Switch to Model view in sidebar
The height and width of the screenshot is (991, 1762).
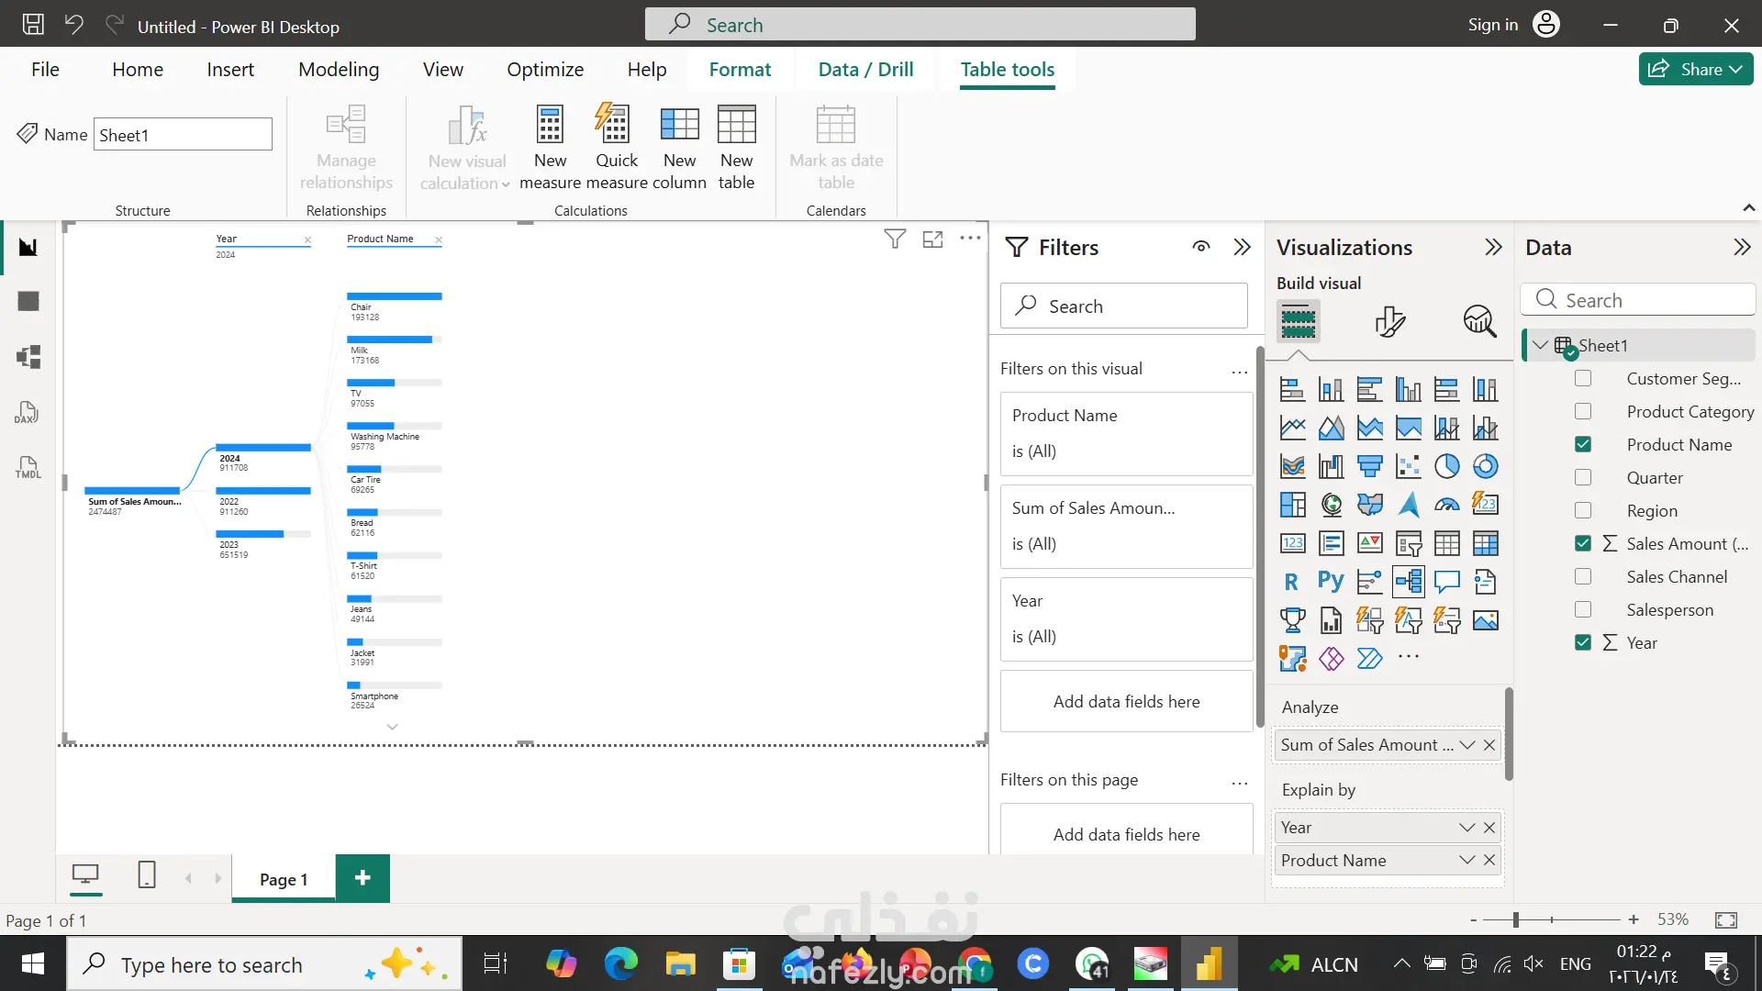pyautogui.click(x=28, y=357)
